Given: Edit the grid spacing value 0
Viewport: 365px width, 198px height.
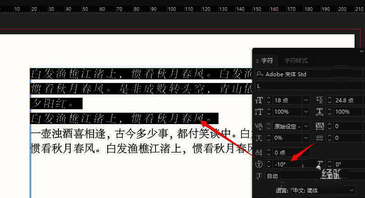Looking at the screenshot, I should click(348, 138).
